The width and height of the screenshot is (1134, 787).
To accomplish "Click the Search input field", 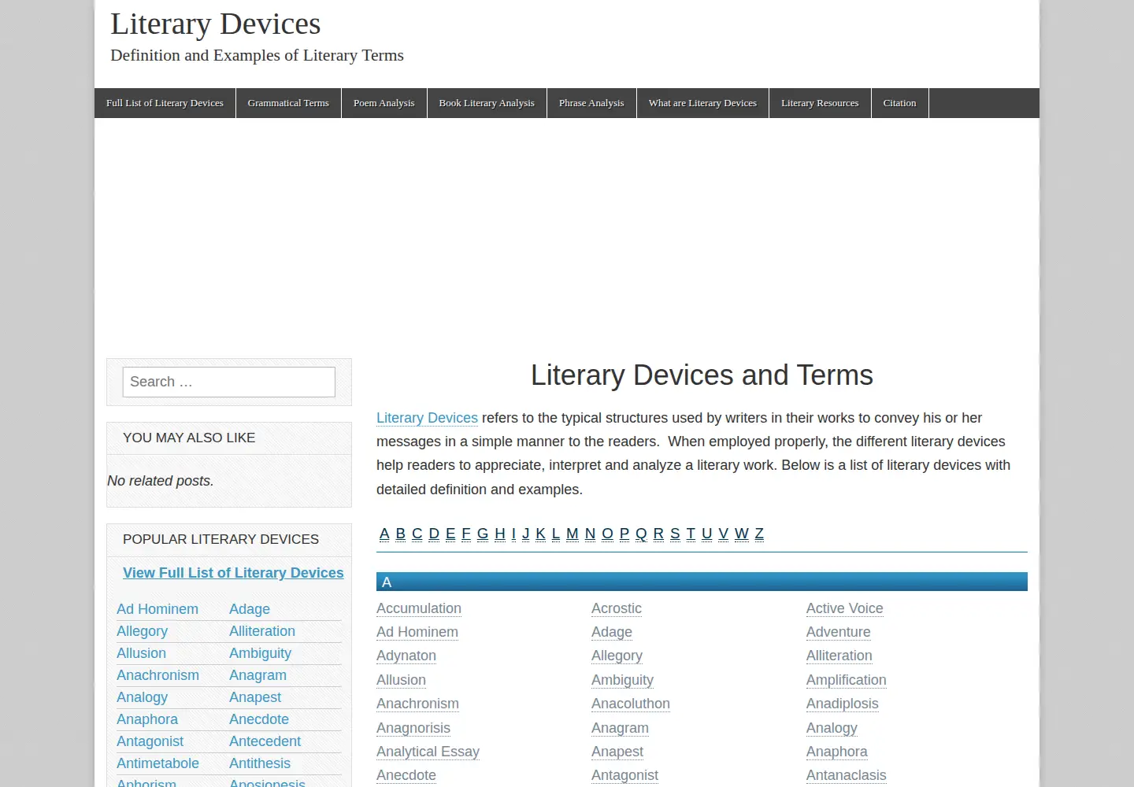I will (229, 382).
